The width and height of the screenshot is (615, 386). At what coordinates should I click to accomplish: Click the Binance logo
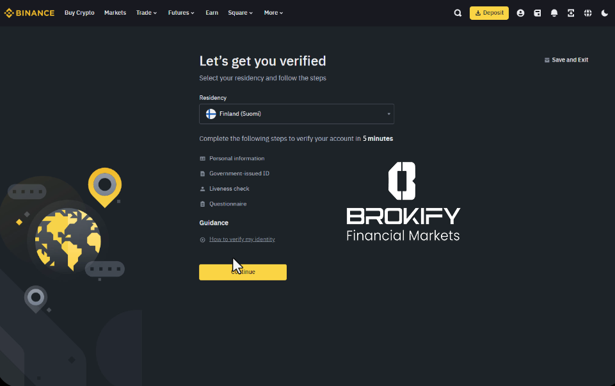tap(29, 13)
